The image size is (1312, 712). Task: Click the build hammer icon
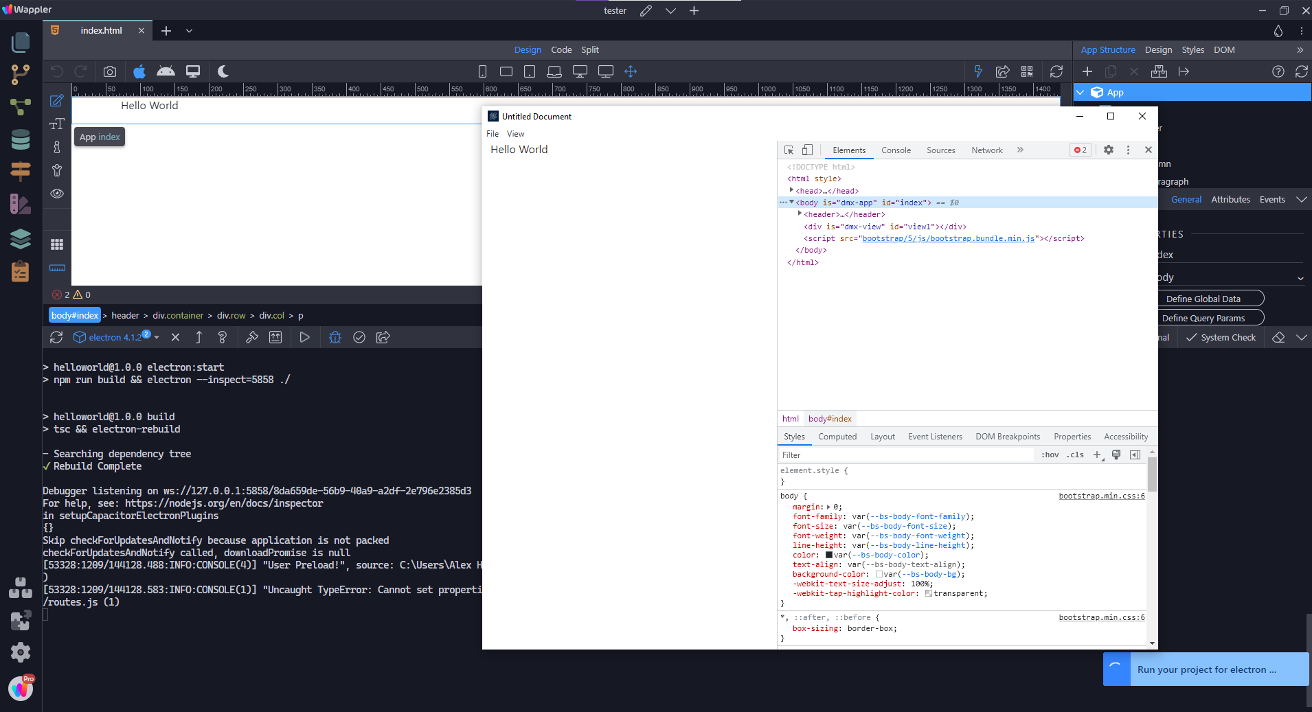coord(252,337)
